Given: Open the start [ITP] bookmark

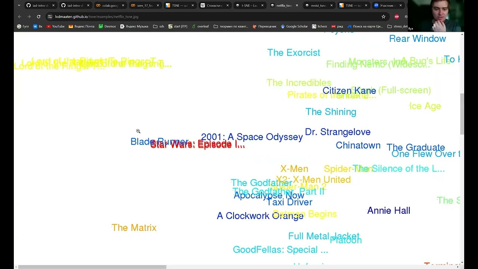Looking at the screenshot, I should coord(178,27).
